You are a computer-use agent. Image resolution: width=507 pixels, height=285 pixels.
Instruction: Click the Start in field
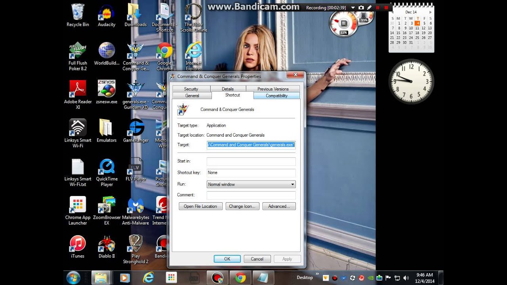[x=251, y=161]
